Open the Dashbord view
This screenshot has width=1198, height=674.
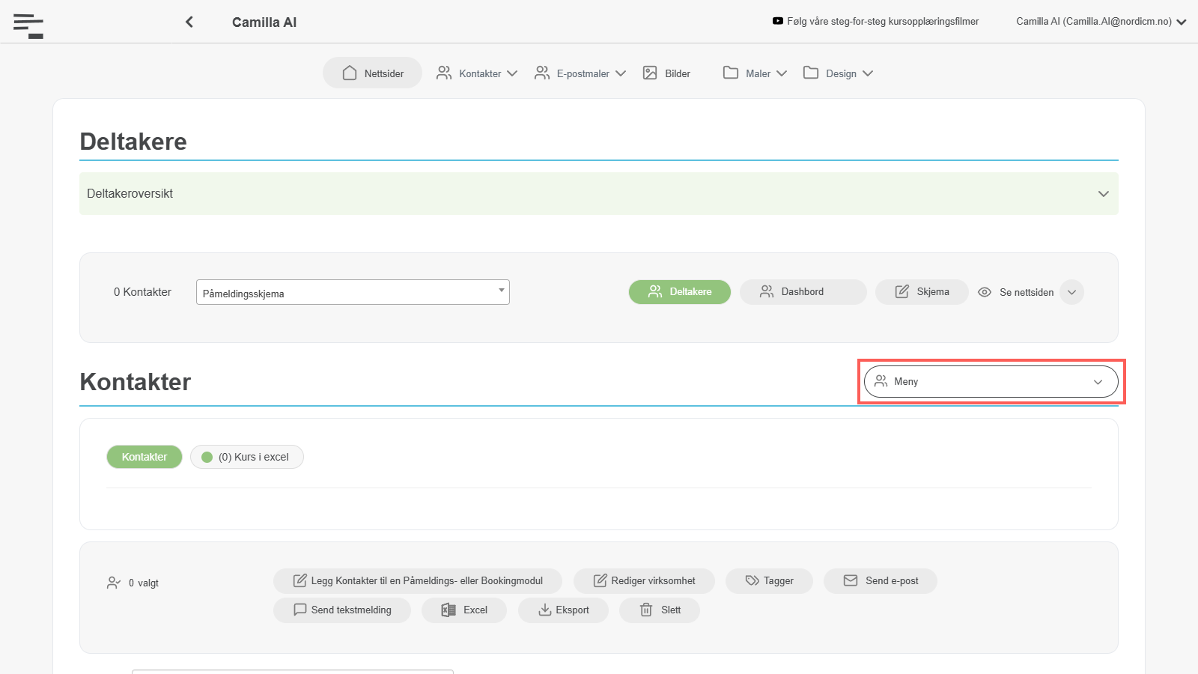pos(803,292)
